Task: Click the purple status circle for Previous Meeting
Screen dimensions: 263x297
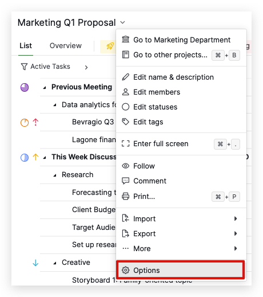Action: [x=25, y=88]
